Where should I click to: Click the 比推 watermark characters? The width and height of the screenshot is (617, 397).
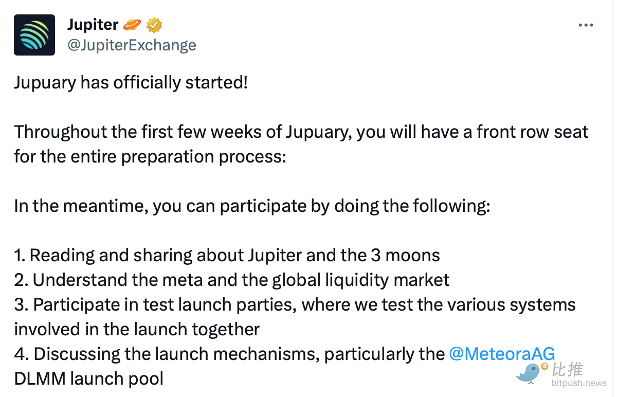567,369
